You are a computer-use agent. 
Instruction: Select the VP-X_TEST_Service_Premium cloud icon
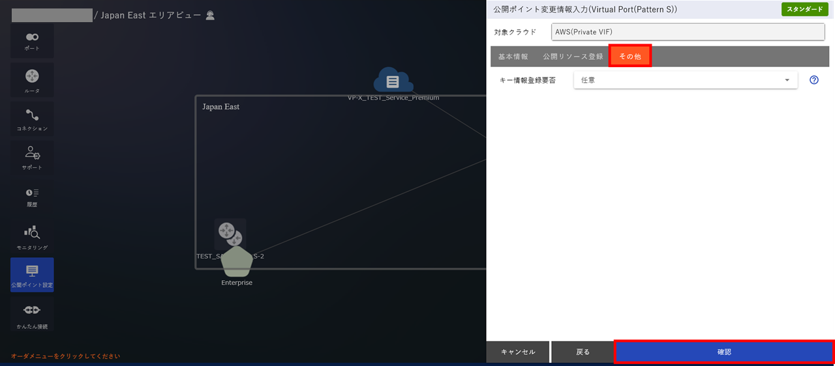(393, 81)
